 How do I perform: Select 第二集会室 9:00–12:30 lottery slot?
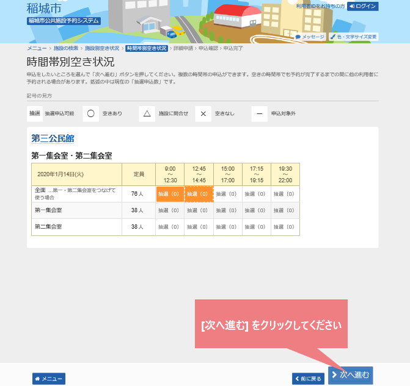tap(170, 227)
